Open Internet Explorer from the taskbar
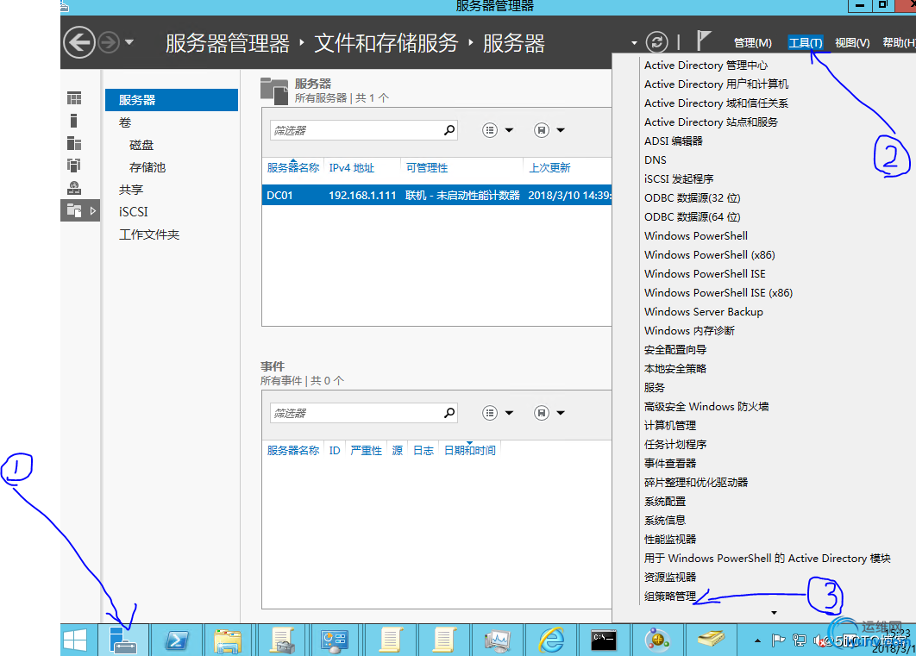 [x=551, y=640]
